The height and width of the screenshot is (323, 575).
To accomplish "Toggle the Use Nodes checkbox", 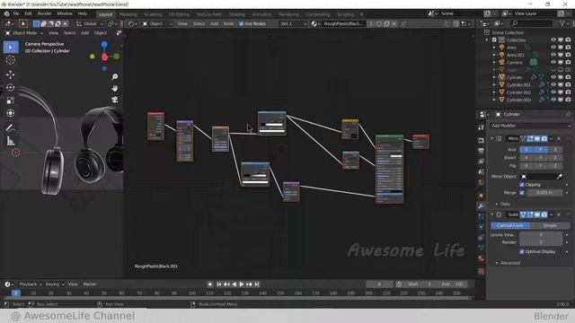I will [x=241, y=24].
